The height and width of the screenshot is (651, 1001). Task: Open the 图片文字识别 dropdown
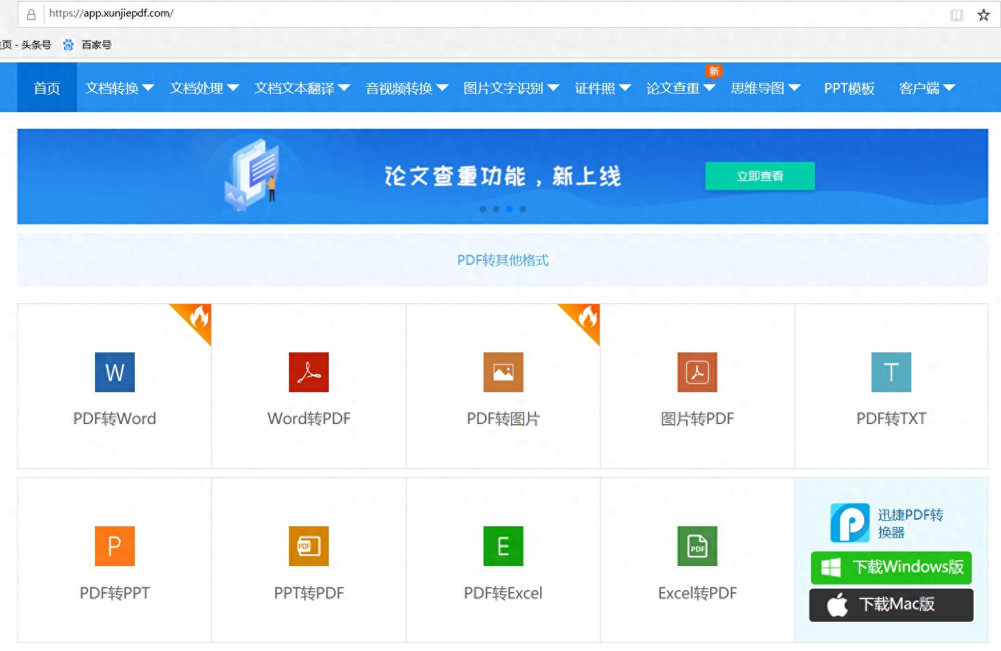[511, 88]
